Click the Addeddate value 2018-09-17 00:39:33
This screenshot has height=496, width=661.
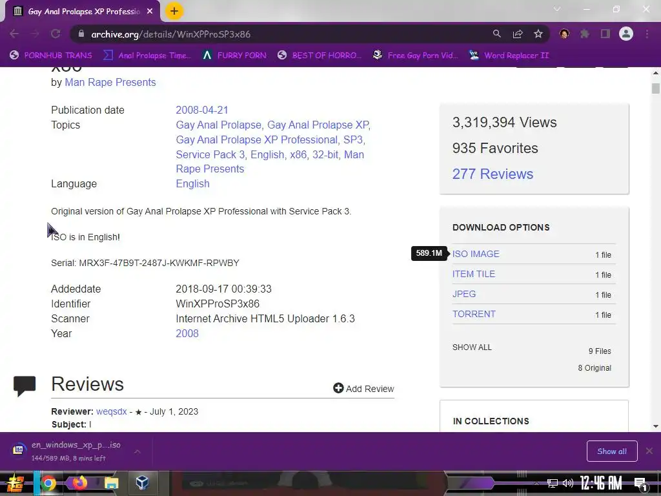point(223,289)
